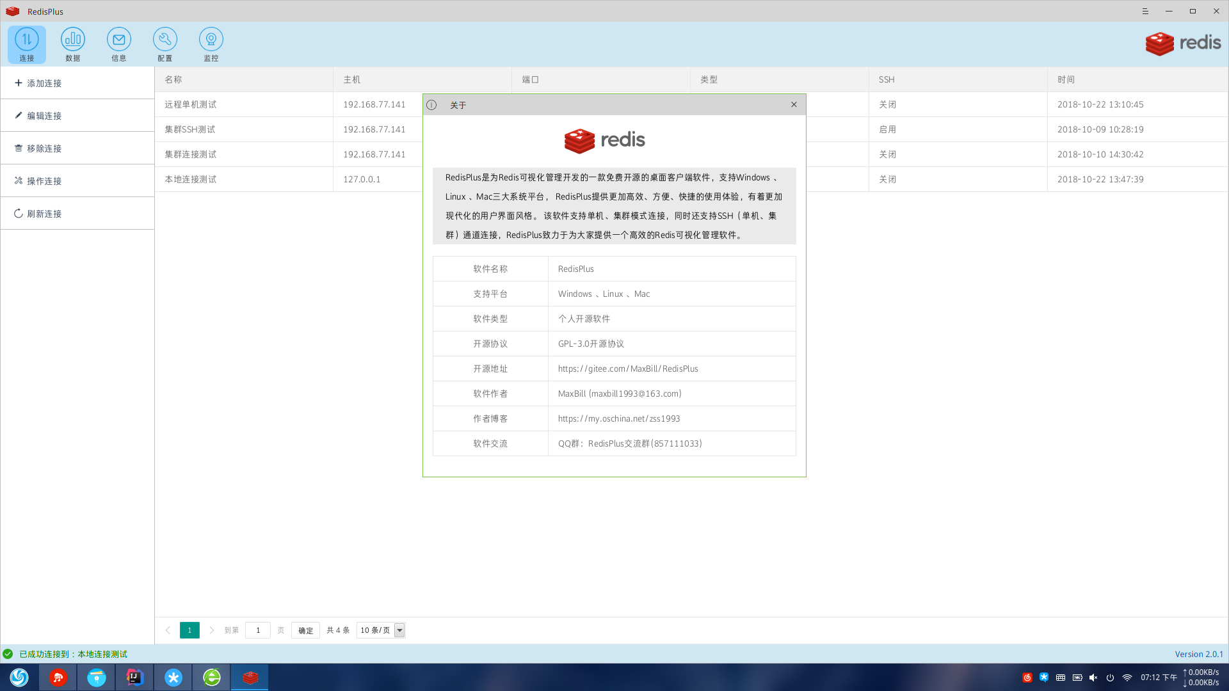Open the 配置 (config) wrench icon

165,45
